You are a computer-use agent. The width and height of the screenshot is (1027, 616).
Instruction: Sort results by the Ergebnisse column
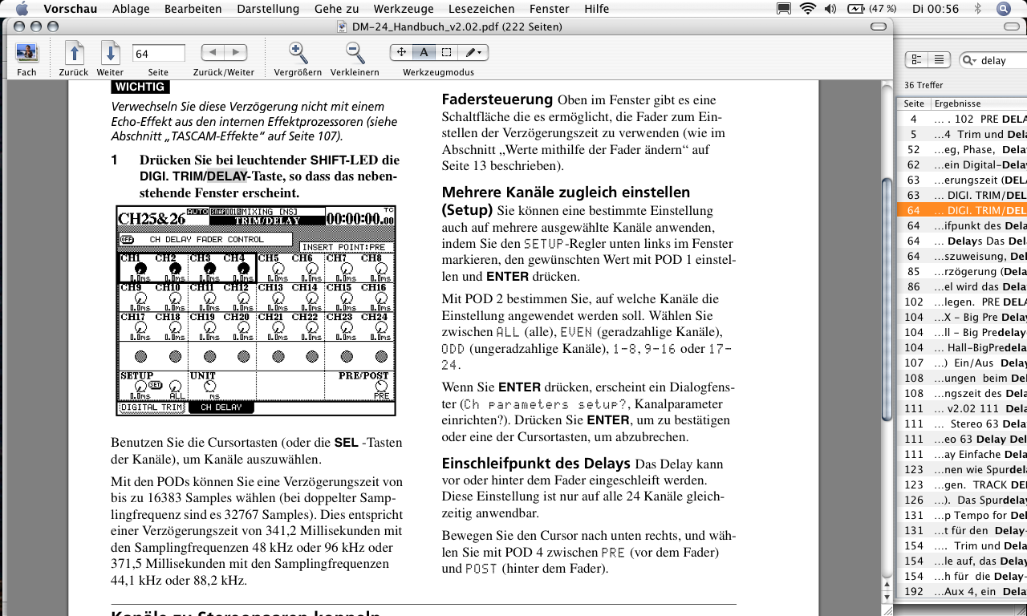(x=979, y=103)
